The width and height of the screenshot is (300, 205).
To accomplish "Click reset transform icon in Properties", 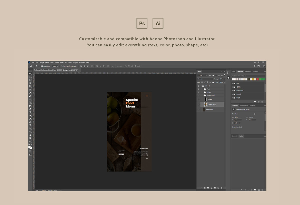I will click(x=254, y=114).
